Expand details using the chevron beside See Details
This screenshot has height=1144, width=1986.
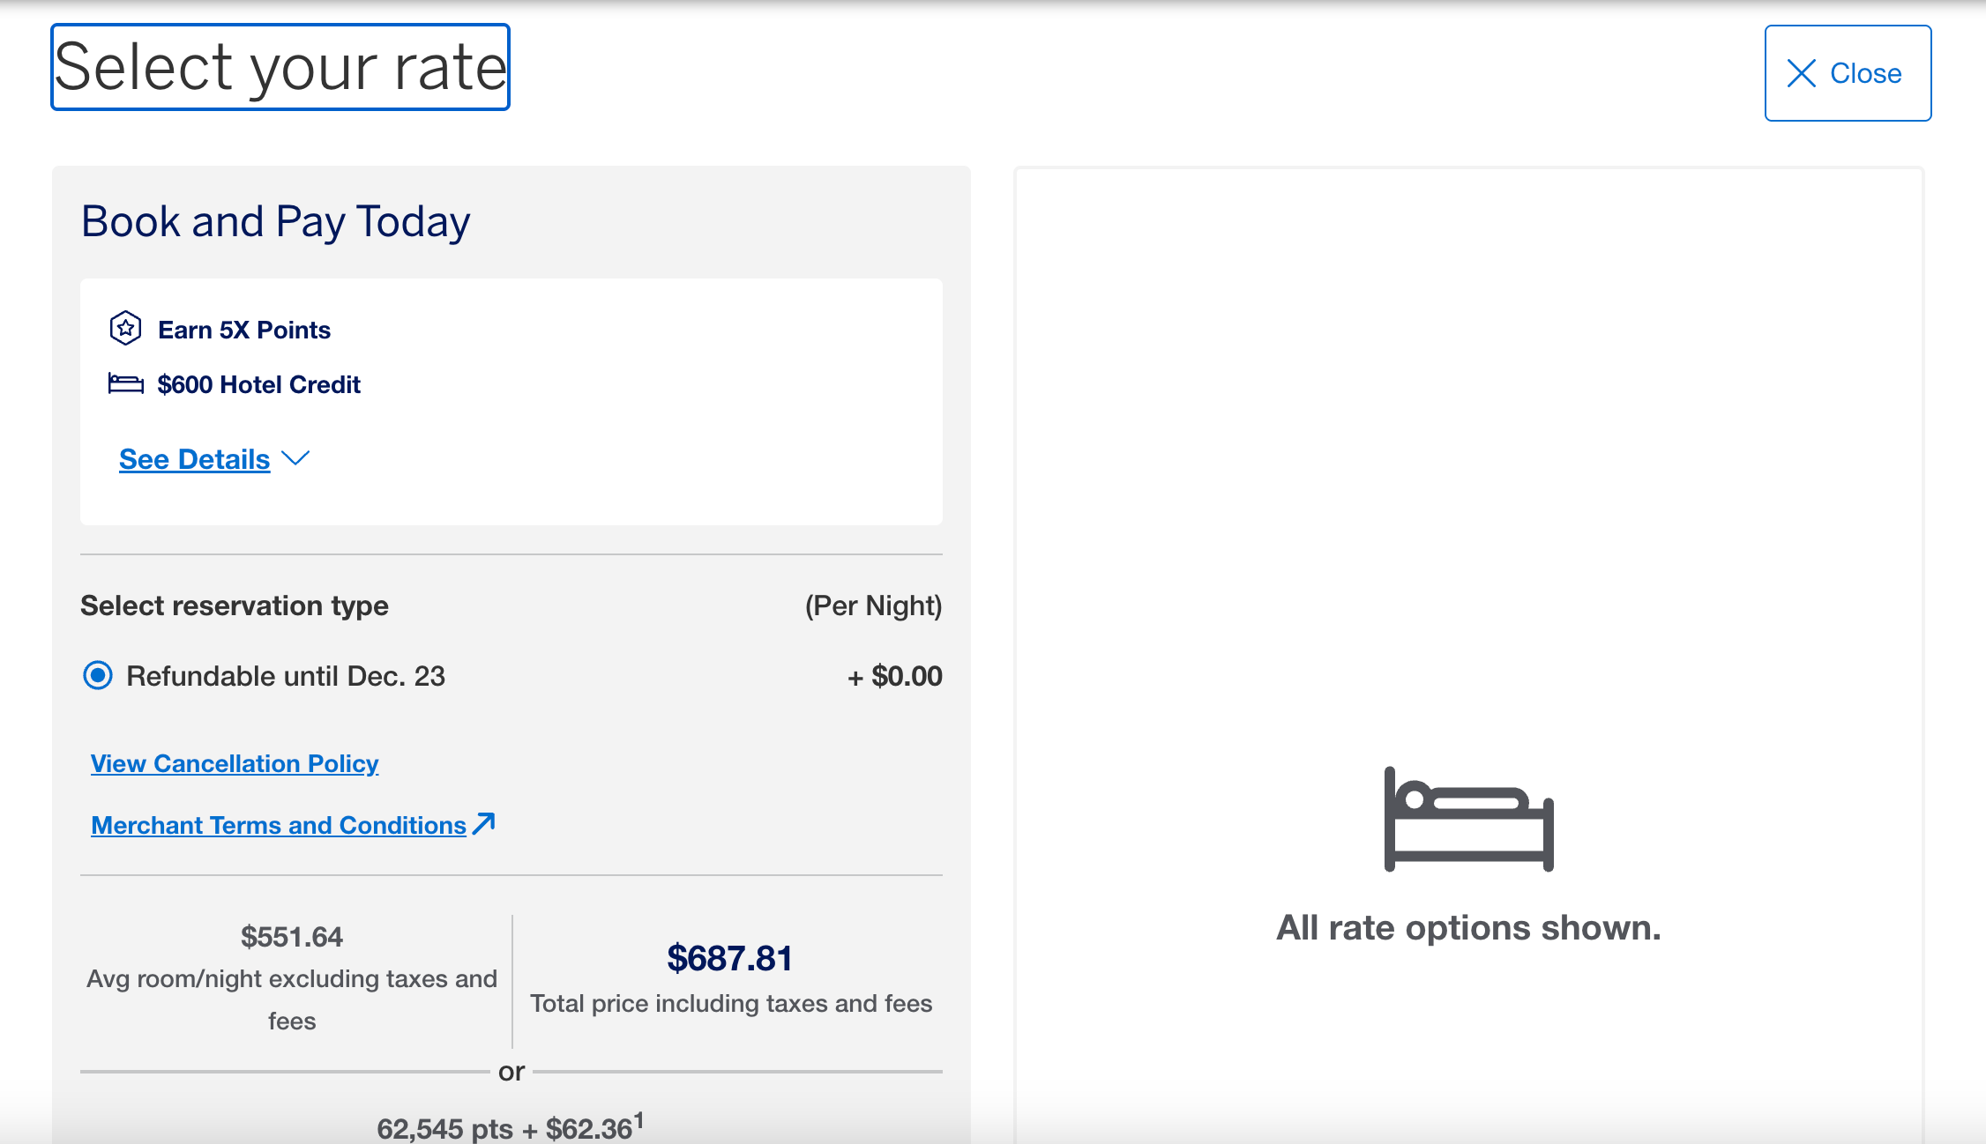point(295,458)
